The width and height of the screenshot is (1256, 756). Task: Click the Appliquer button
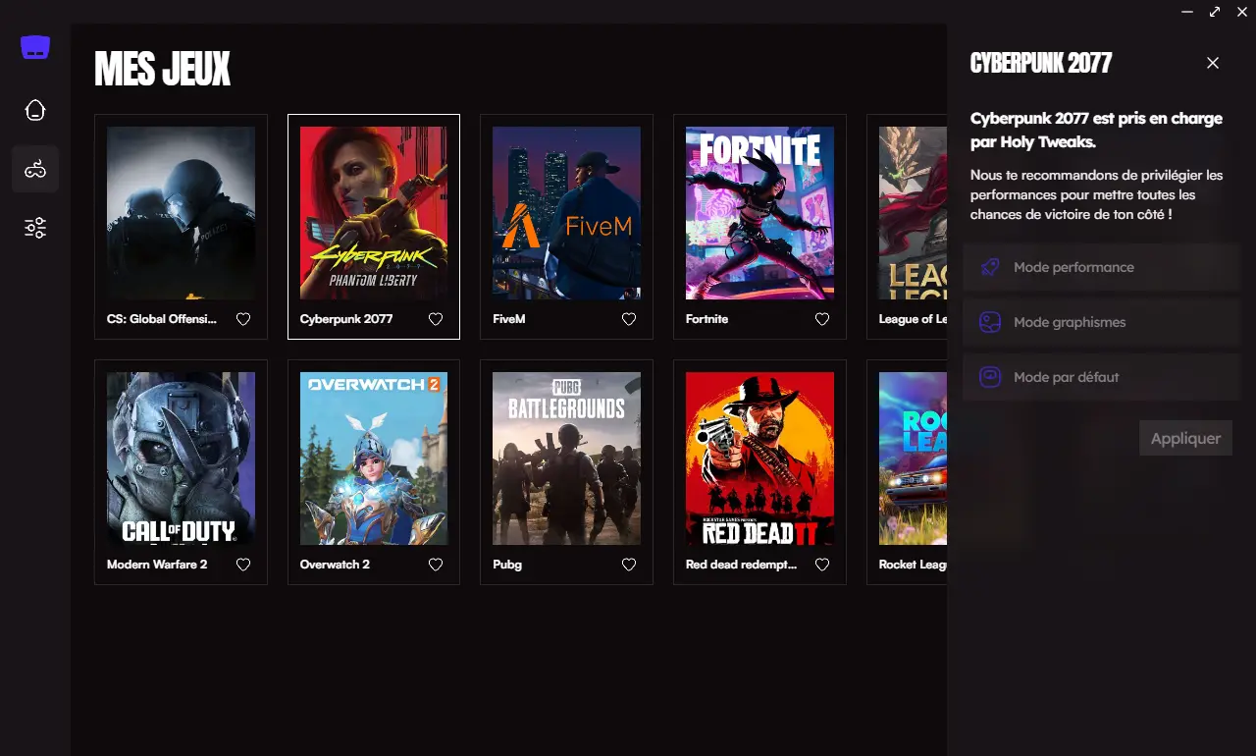coord(1185,438)
